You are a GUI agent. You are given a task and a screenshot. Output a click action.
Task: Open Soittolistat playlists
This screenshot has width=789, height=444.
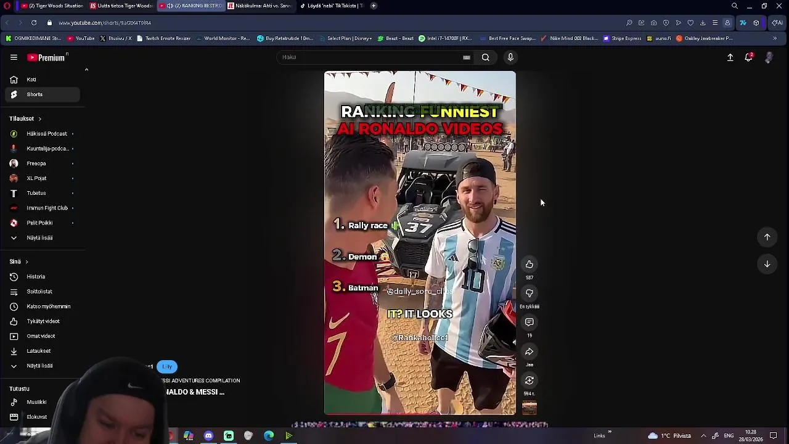tap(43, 292)
